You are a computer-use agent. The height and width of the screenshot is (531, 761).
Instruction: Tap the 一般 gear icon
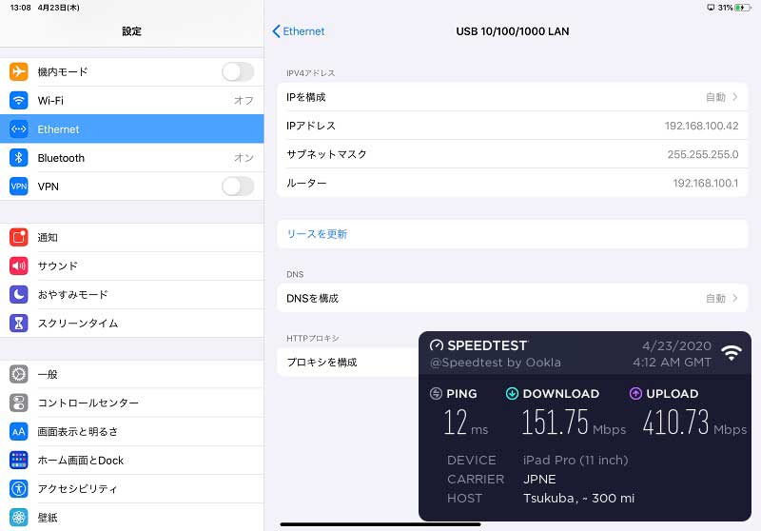pyautogui.click(x=18, y=374)
